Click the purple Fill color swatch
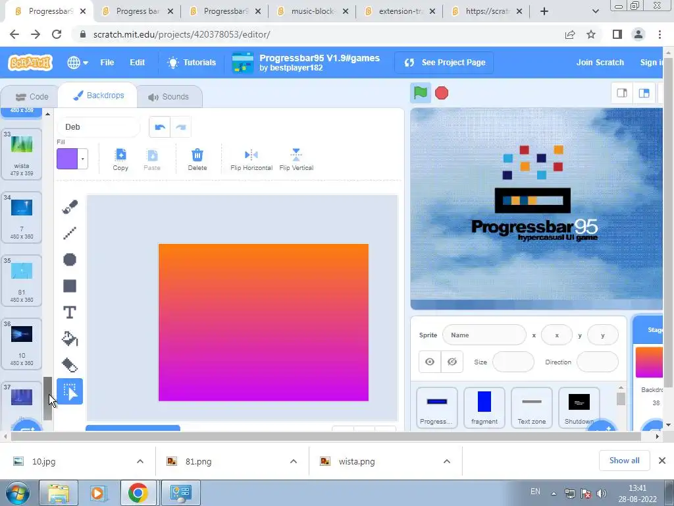Image resolution: width=674 pixels, height=506 pixels. [x=68, y=159]
